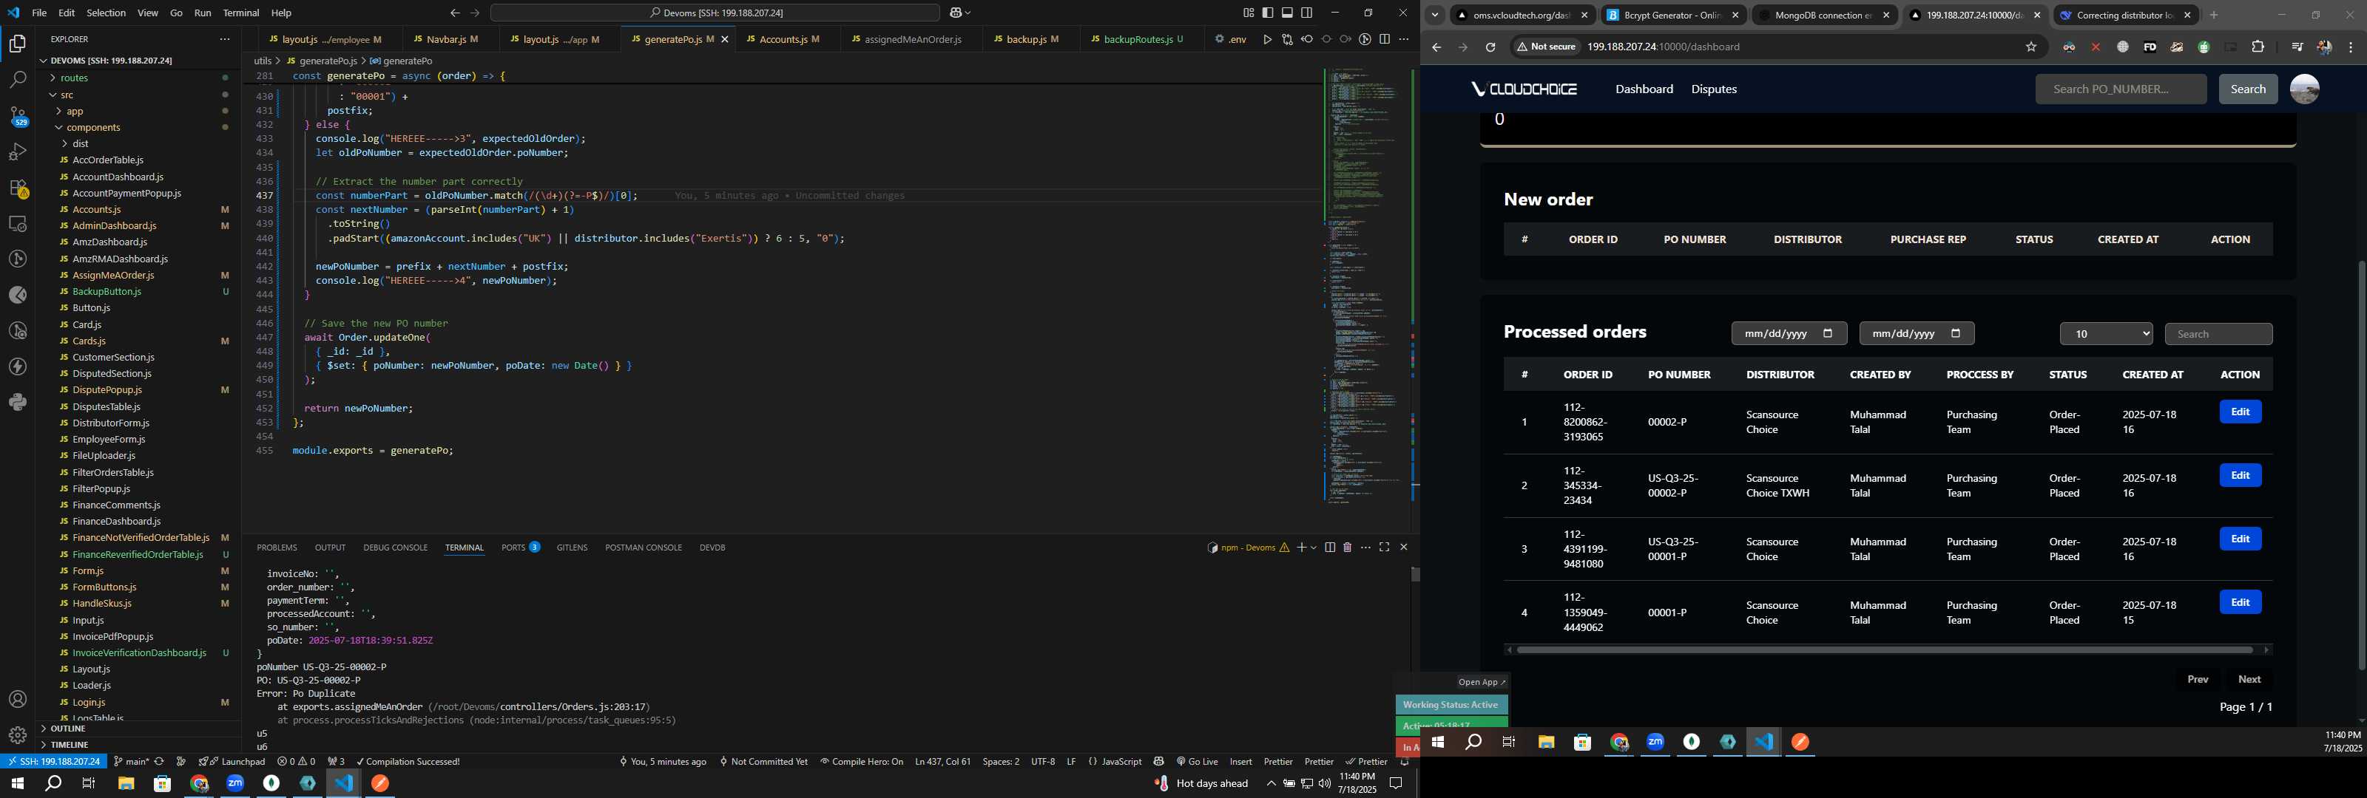This screenshot has height=798, width=2367.
Task: Open Chrome tab search dropdown arrow
Action: pos(1434,15)
